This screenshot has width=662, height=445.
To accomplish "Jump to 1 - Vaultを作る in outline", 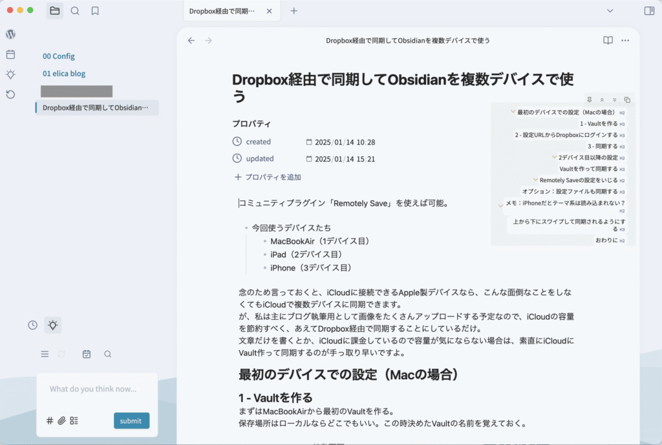I will [599, 123].
